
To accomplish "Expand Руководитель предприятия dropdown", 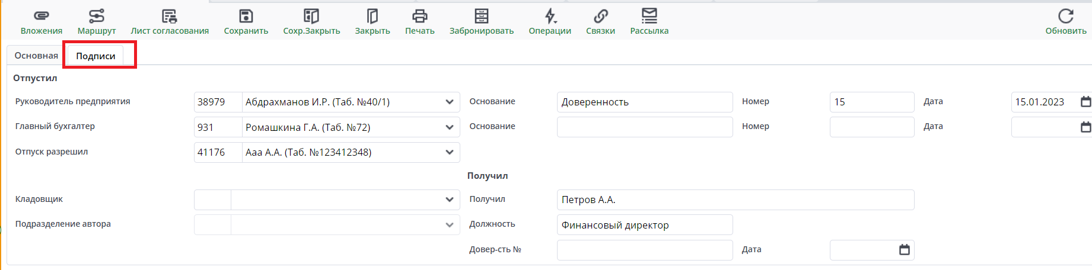I will 449,102.
